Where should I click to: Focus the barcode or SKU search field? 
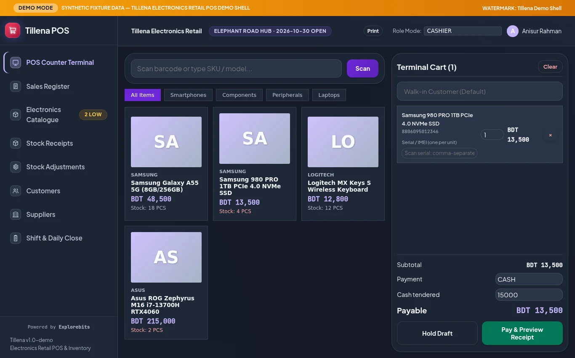(x=236, y=68)
